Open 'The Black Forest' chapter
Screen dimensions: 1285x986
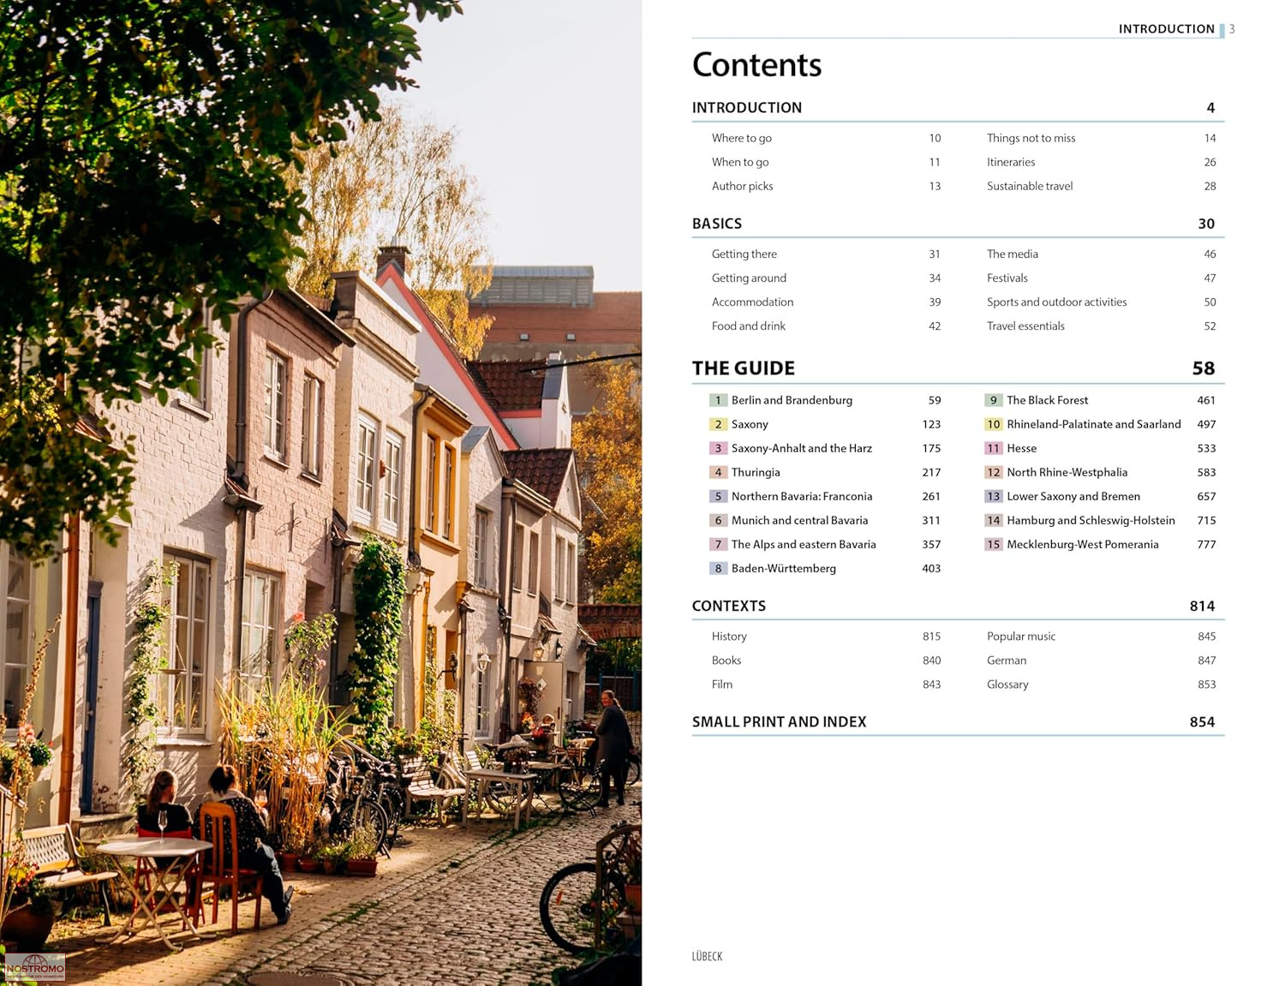(x=1047, y=400)
